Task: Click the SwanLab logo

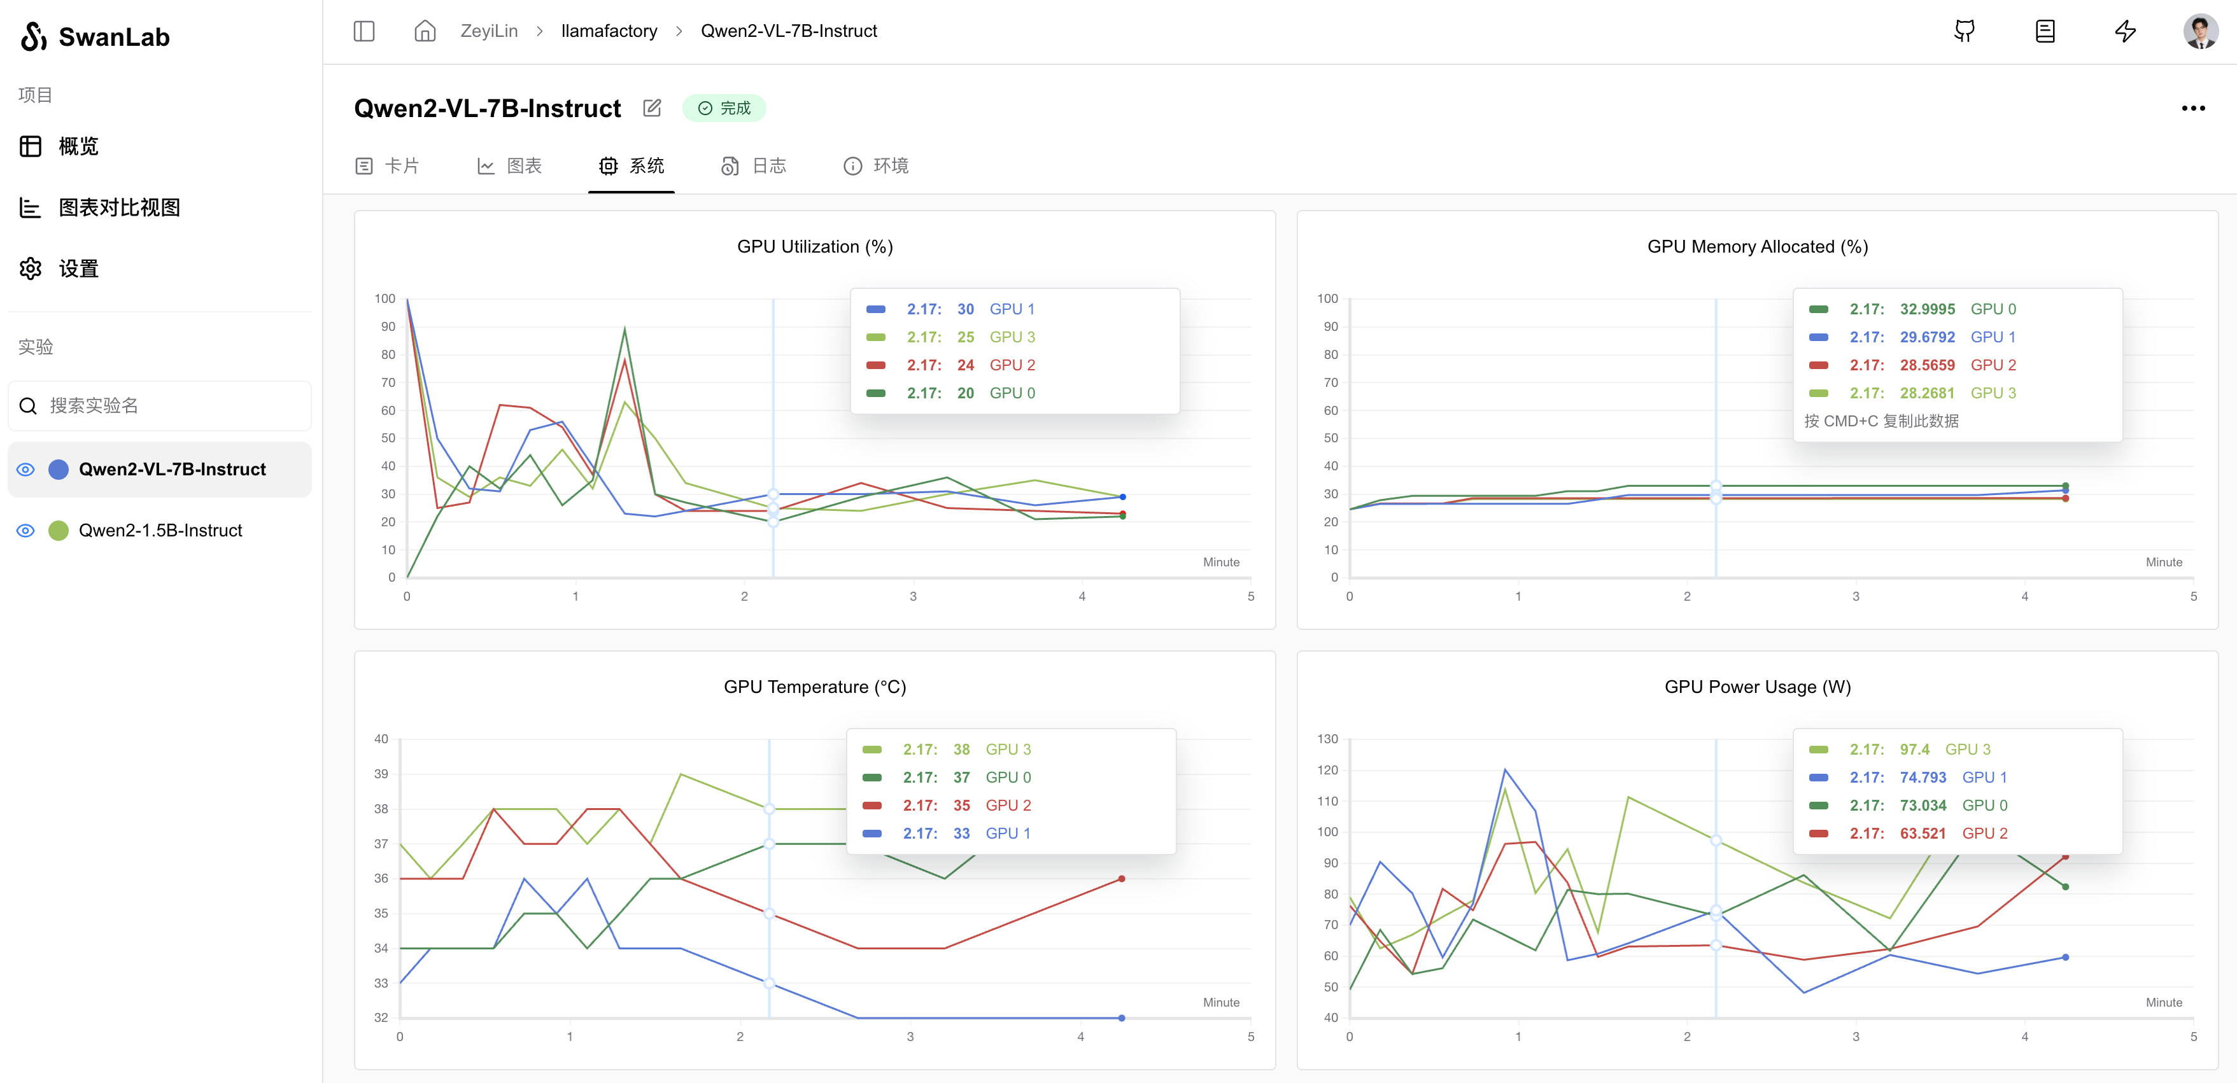Action: [x=95, y=36]
